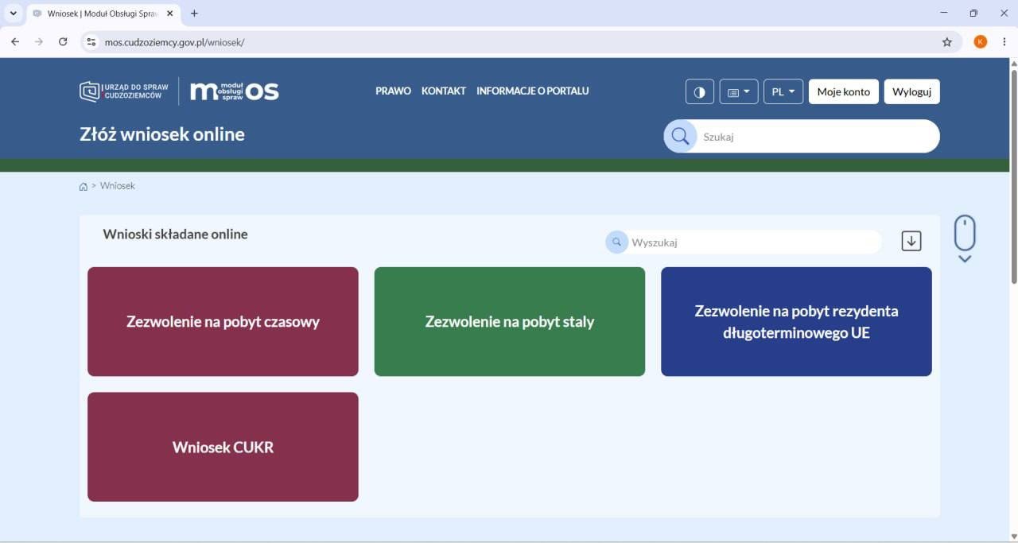1018x543 pixels.
Task: Open the Wniosek CUKR tile
Action: (223, 447)
